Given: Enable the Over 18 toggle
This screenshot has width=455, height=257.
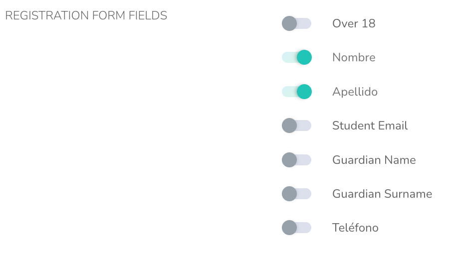Looking at the screenshot, I should coord(296,23).
